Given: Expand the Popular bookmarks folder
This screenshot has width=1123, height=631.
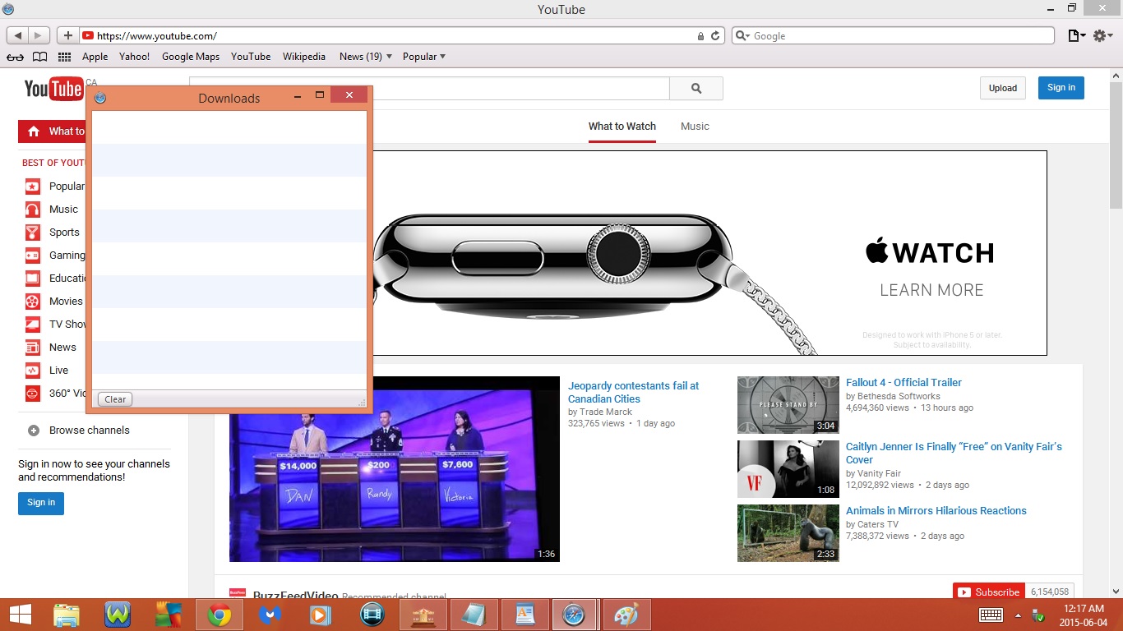Looking at the screenshot, I should pyautogui.click(x=424, y=57).
